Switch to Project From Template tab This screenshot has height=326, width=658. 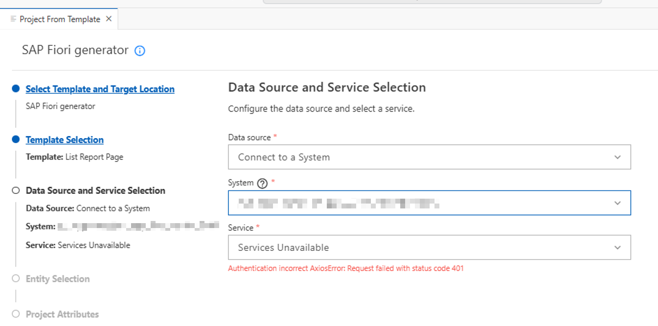(60, 19)
